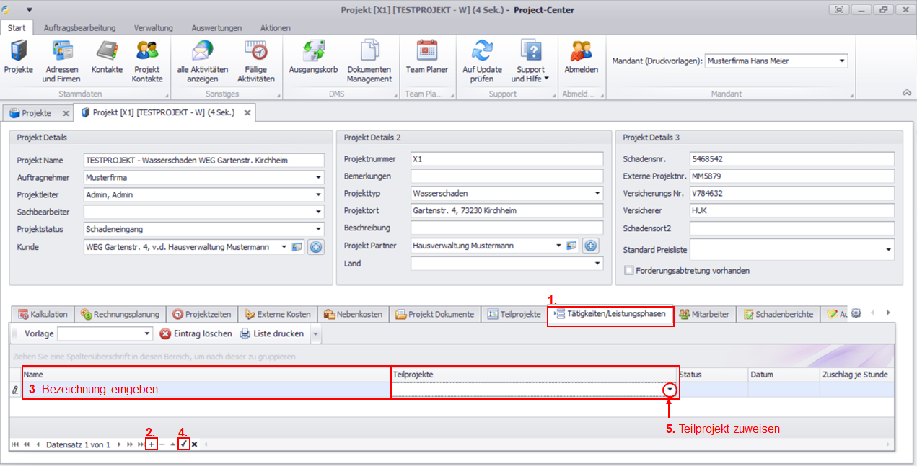Click into the Bemerkungen field

[x=506, y=176]
